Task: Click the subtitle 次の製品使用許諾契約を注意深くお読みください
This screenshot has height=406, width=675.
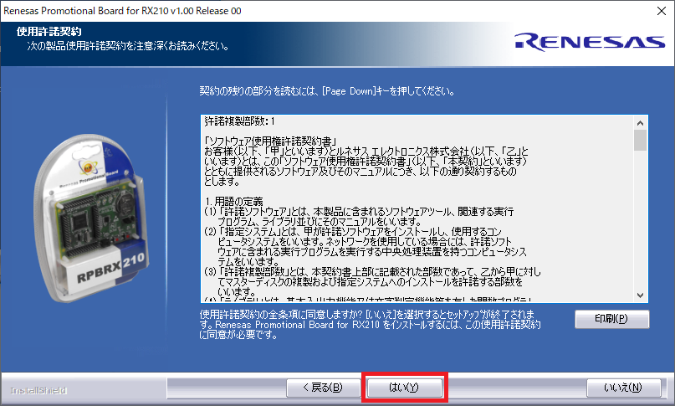Action: pos(128,46)
